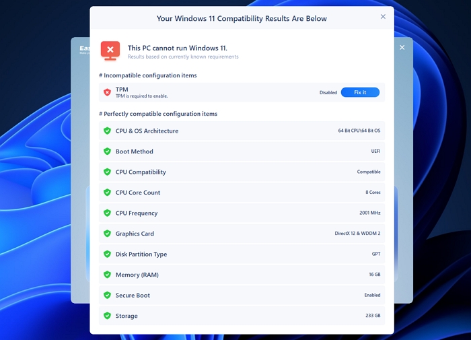Click '# Perfectly compatible configuration items' heading
The height and width of the screenshot is (340, 471).
[158, 114]
